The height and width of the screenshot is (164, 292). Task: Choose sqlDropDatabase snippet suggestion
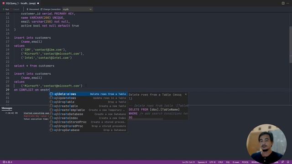[89, 130]
